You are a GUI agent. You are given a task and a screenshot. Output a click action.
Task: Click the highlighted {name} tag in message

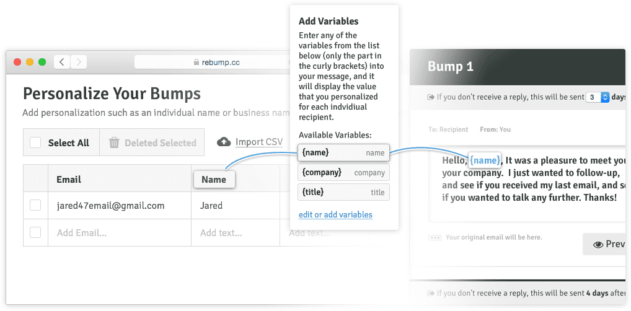[x=485, y=160]
